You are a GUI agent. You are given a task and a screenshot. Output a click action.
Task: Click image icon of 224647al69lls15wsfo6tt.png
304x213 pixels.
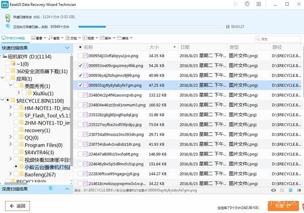tap(86, 154)
